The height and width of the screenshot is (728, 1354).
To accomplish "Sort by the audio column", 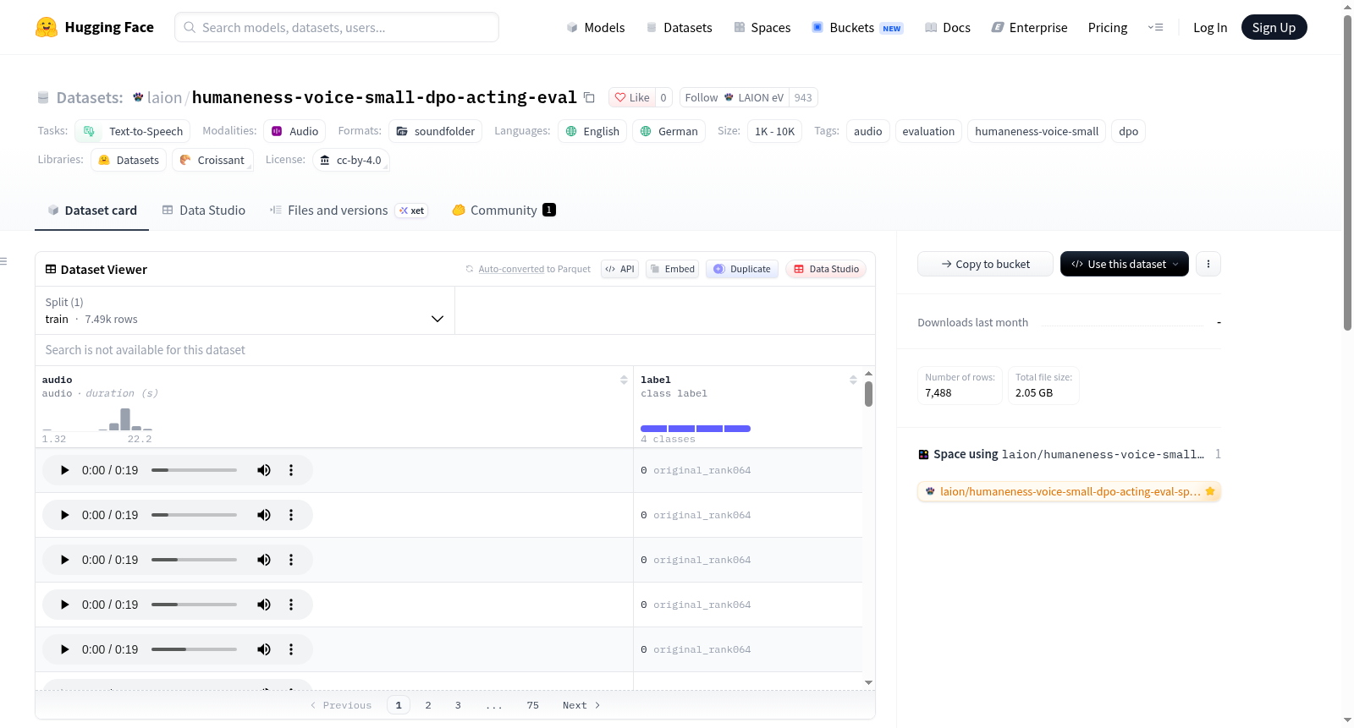I will (624, 380).
